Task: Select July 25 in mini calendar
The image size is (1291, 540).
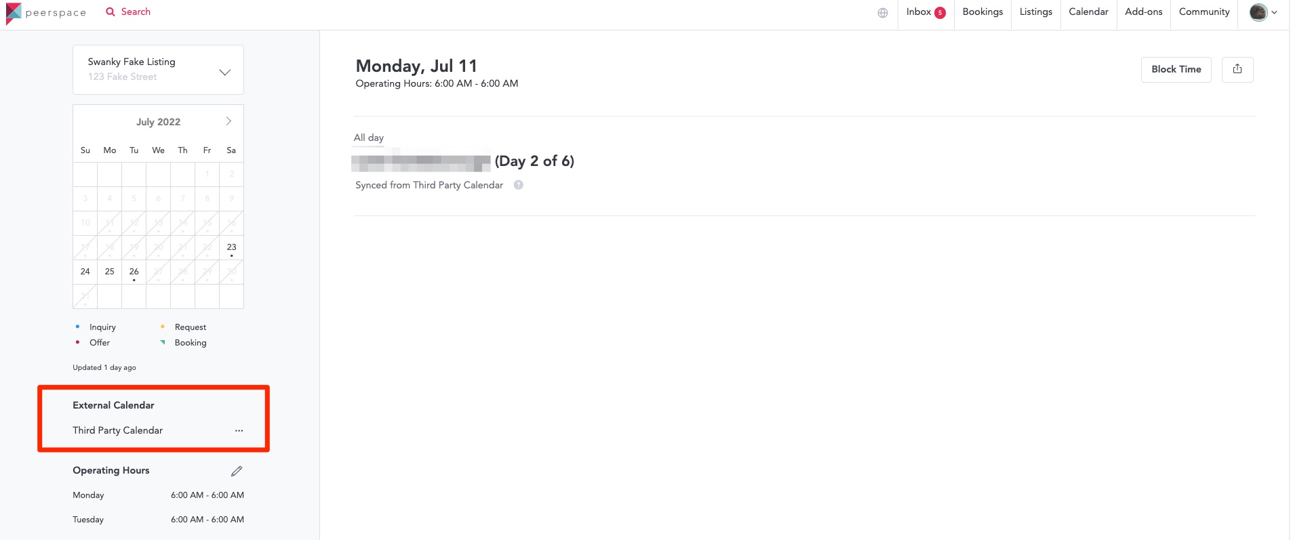Action: (x=110, y=272)
